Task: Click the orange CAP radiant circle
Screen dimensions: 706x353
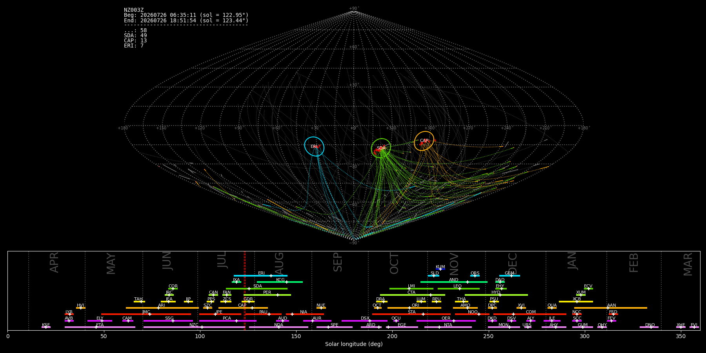Action: [x=424, y=141]
